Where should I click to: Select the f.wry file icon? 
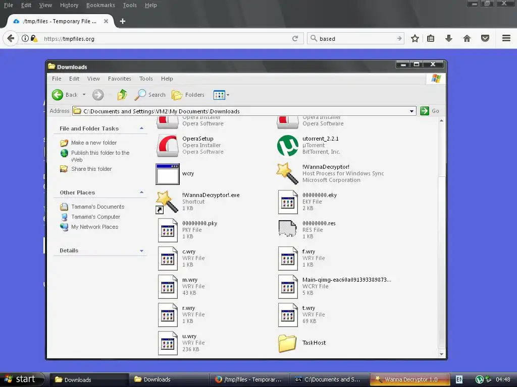(288, 259)
